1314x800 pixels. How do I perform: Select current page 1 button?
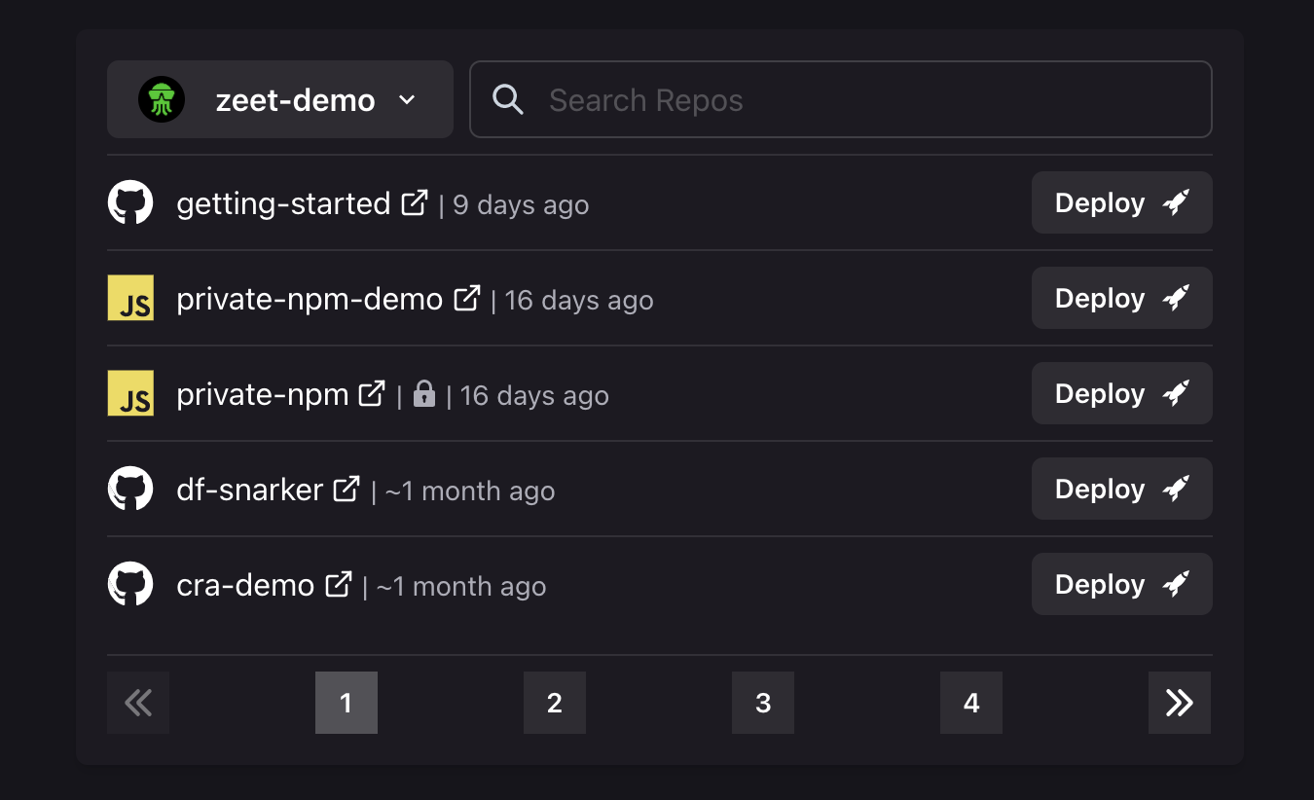click(347, 703)
